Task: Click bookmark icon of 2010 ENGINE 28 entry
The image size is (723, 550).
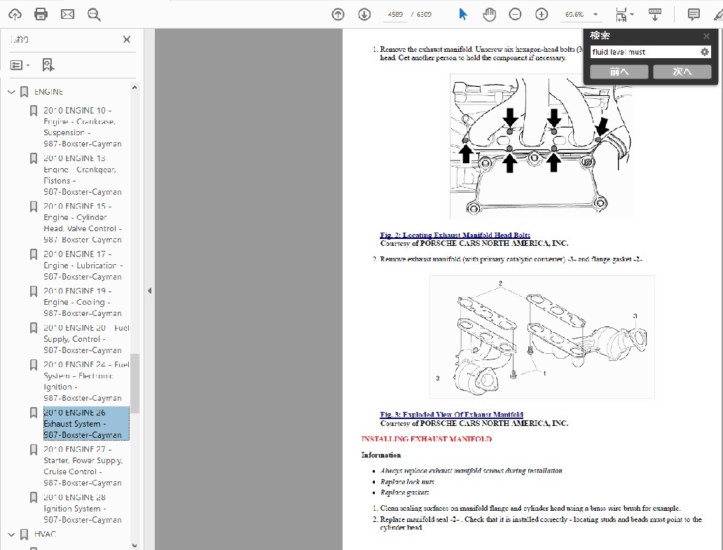Action: point(34,497)
